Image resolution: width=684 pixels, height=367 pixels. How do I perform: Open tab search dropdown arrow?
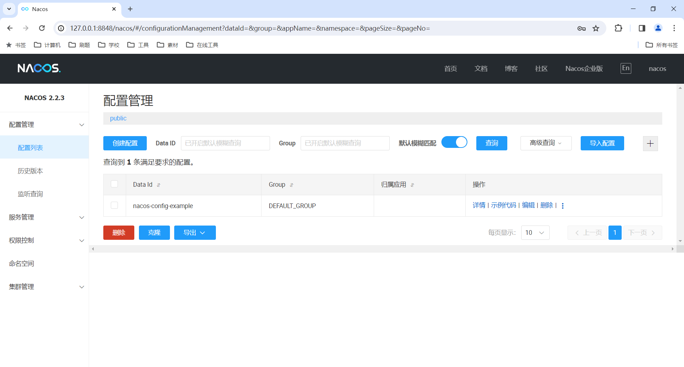point(9,9)
